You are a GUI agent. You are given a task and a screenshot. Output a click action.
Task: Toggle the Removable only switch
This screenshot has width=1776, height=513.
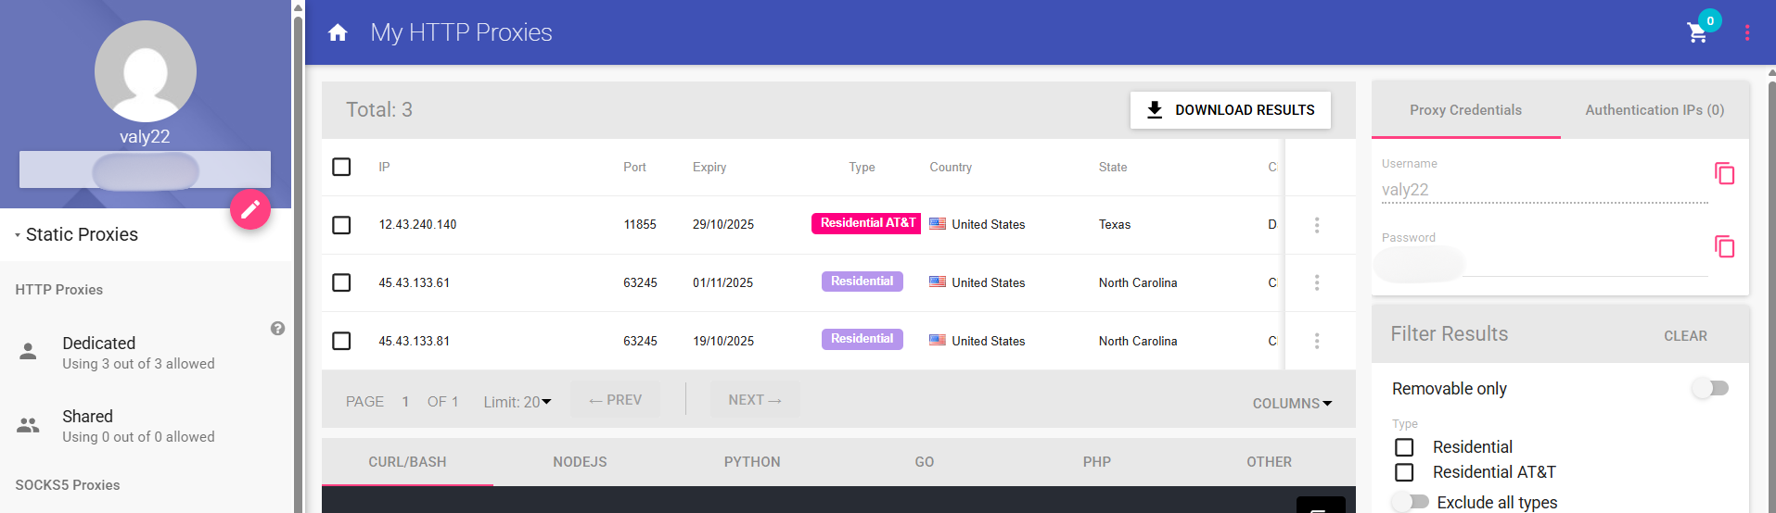(x=1709, y=388)
